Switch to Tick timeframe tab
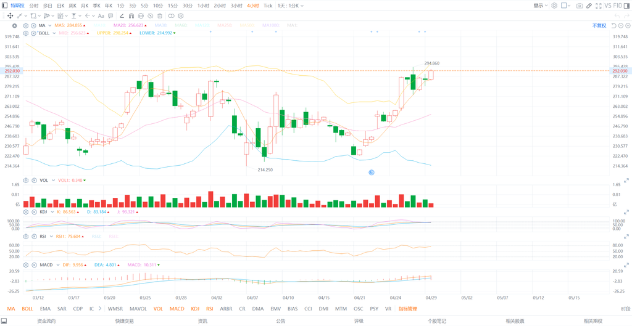This screenshot has width=632, height=326. [x=268, y=6]
